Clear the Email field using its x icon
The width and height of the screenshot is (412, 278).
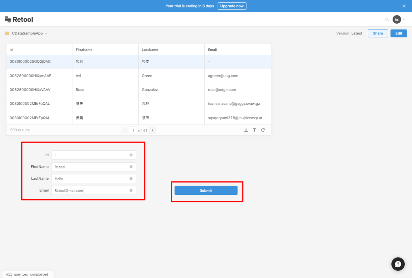131,190
